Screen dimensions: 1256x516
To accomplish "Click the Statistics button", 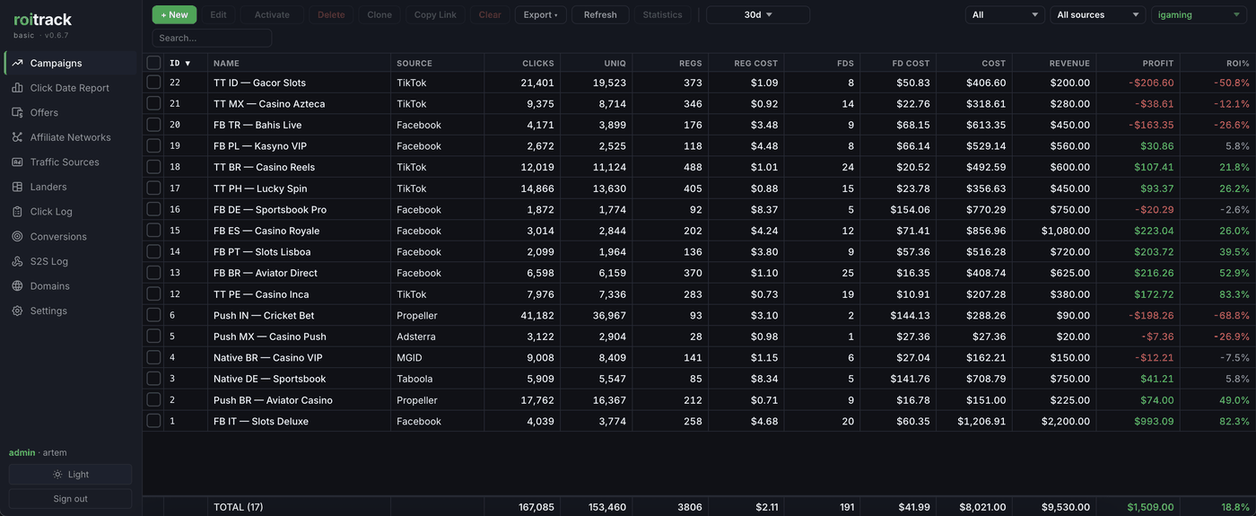I will (x=662, y=14).
